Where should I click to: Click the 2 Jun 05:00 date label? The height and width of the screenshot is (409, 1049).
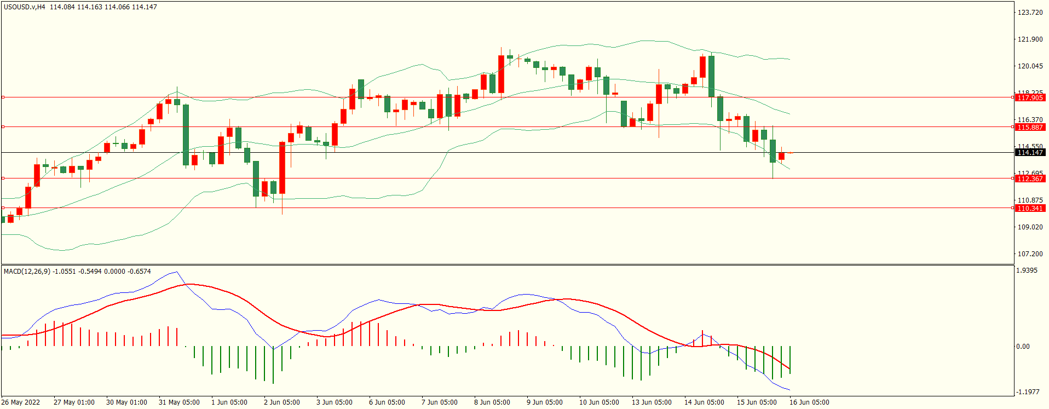tap(282, 402)
